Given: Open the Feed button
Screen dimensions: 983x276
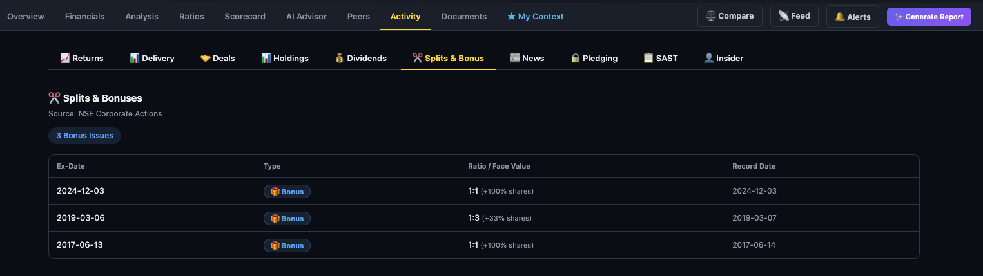Looking at the screenshot, I should [794, 16].
